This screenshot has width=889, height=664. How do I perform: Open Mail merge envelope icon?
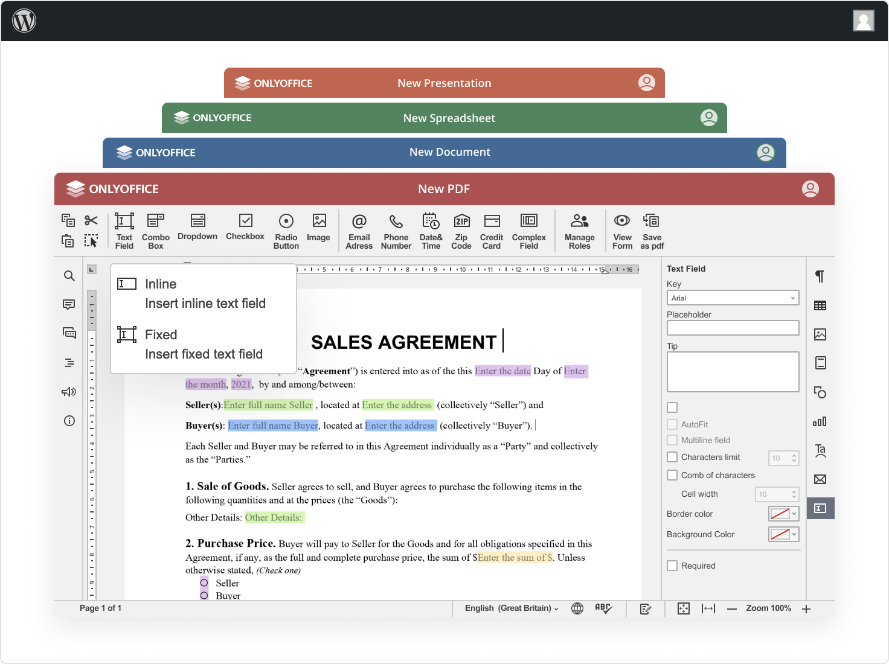[x=820, y=479]
